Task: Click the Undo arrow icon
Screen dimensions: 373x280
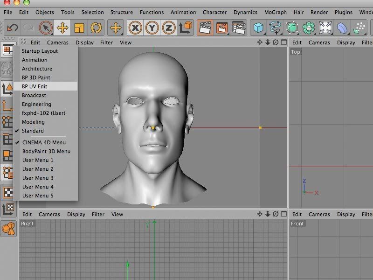Action: (12, 28)
